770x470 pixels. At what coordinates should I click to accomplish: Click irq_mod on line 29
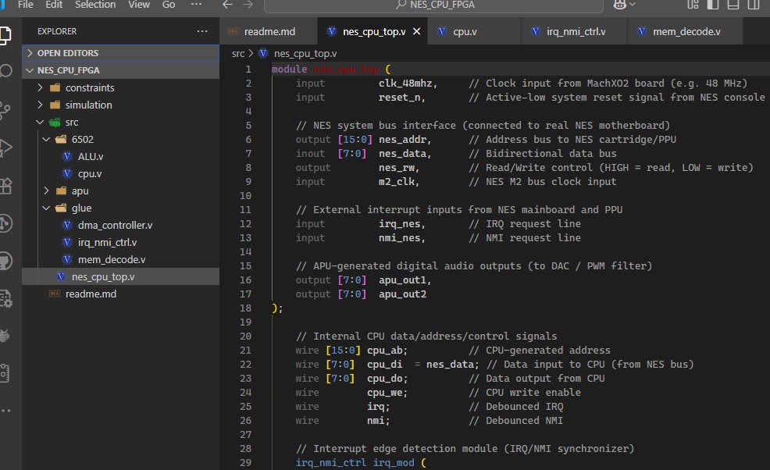(x=394, y=463)
